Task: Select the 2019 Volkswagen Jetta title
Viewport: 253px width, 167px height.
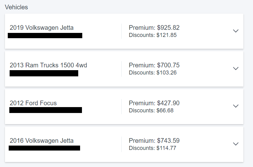Action: coord(42,28)
